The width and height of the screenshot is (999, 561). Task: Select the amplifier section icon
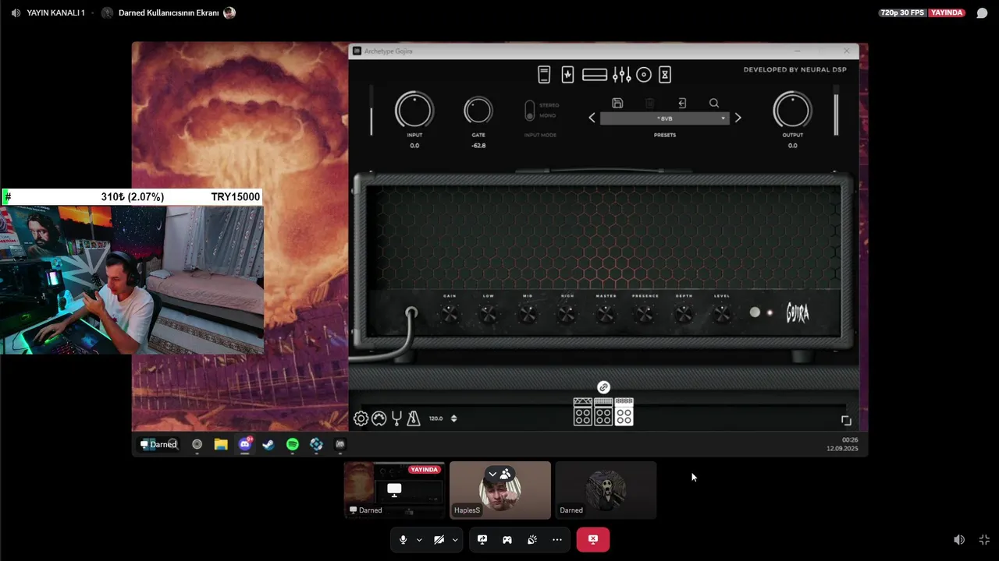[x=595, y=75]
